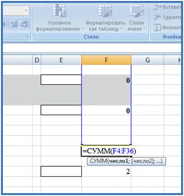Screen dimensions: 184x196
Task: Click the bordered column E cell in the gray row
Action: tap(61, 80)
